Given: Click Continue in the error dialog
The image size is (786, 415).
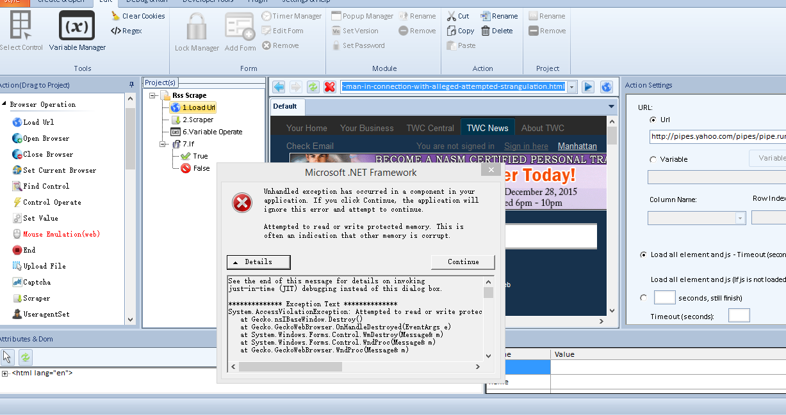Looking at the screenshot, I should click(x=463, y=262).
